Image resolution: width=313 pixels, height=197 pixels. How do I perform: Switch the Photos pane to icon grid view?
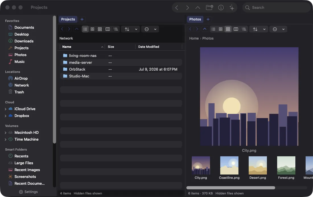[221, 29]
